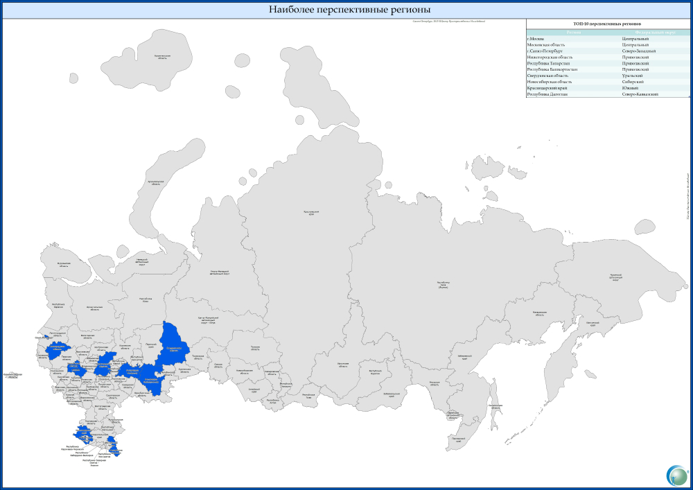693x490 pixels.
Task: Select 'Республика Дагестан' in the table
Action: pos(547,94)
